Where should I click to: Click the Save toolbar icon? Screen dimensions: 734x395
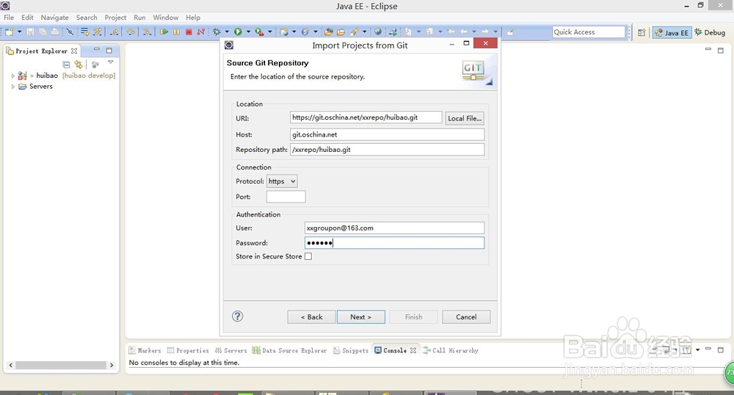click(30, 32)
